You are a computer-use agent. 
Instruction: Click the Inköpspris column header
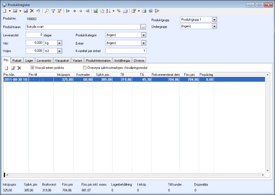click(64, 75)
